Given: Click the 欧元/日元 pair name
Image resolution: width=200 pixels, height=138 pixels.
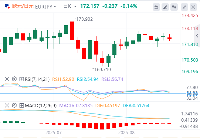Looking at the screenshot, I should coord(23,6).
